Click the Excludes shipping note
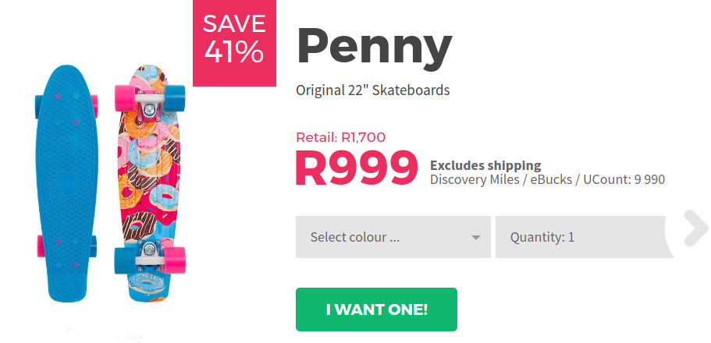The width and height of the screenshot is (711, 343). [x=485, y=165]
